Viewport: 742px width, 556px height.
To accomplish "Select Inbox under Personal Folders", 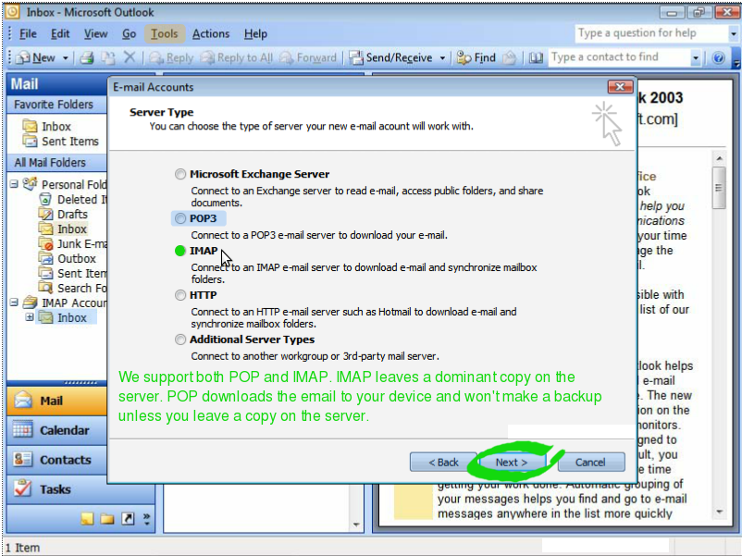I will tap(63, 229).
